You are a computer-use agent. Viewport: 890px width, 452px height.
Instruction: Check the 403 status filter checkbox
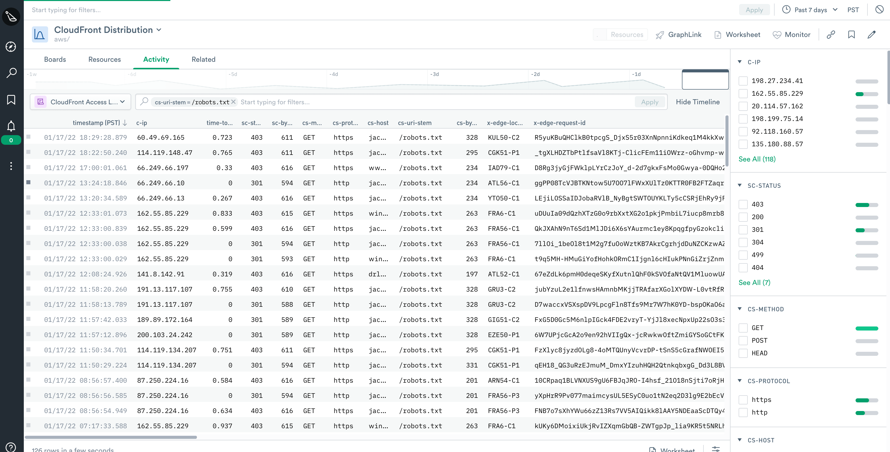743,204
